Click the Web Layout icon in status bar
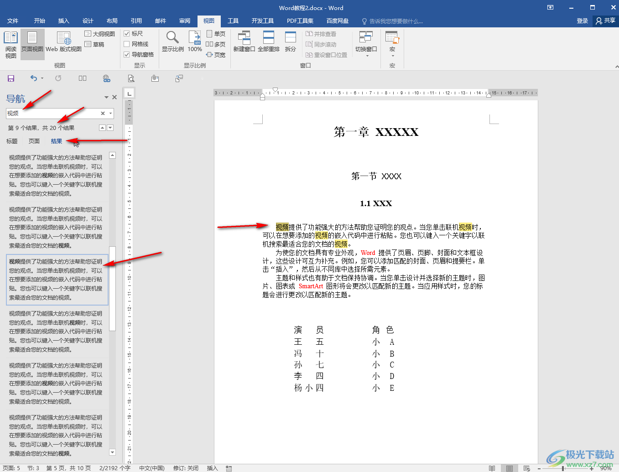 pyautogui.click(x=526, y=468)
